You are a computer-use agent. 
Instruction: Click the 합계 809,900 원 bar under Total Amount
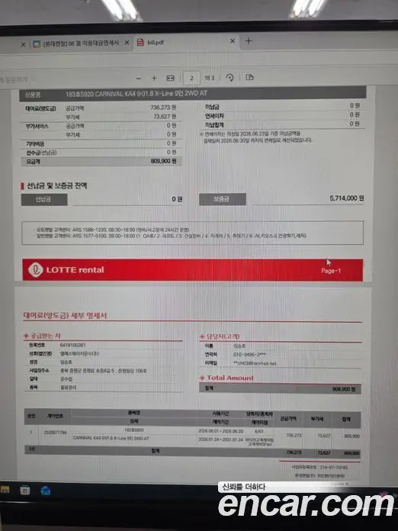pos(280,389)
